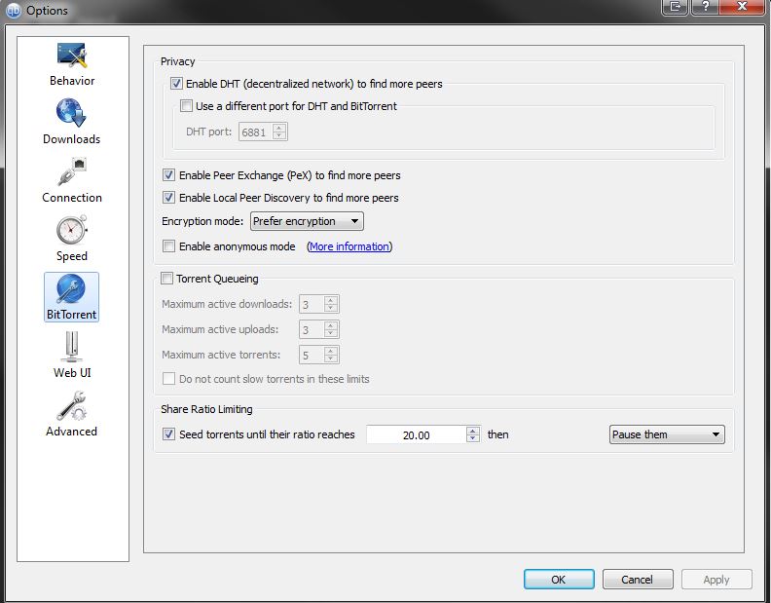
Task: Open the Connection cable icon
Action: pos(72,171)
